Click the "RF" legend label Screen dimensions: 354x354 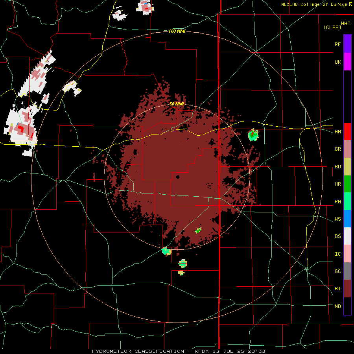[337, 44]
